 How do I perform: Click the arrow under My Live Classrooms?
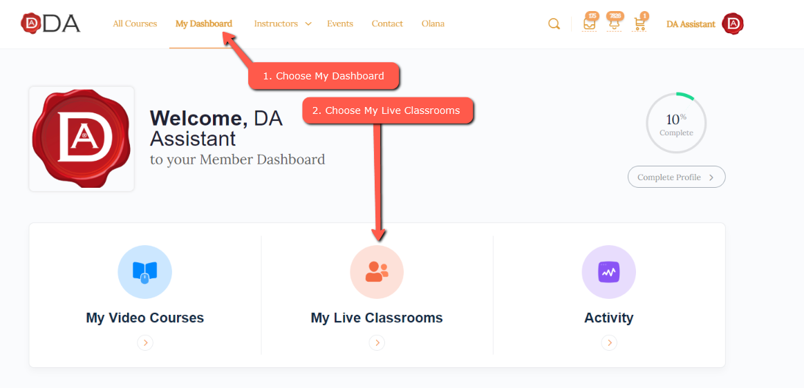377,342
